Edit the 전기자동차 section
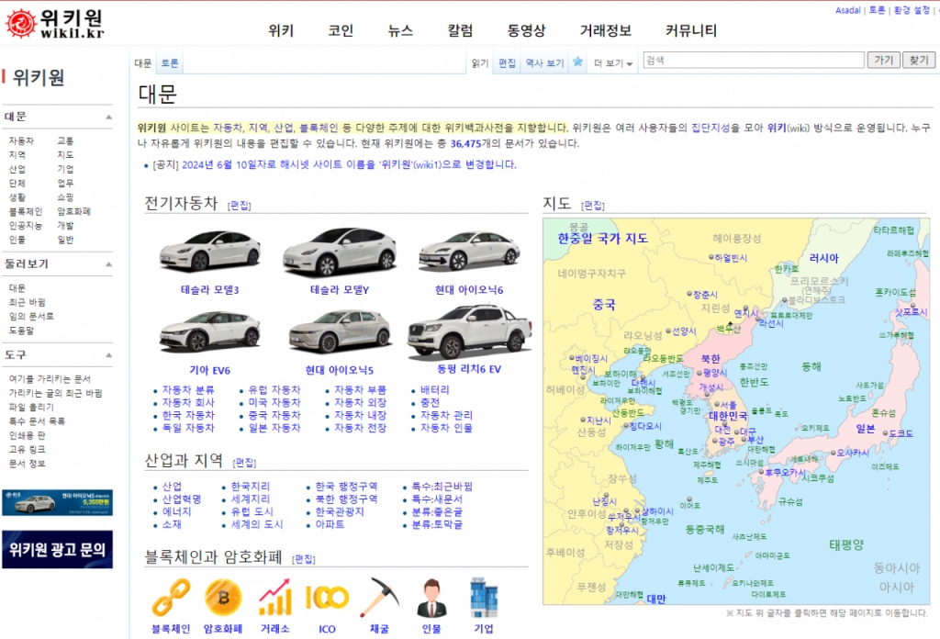 [240, 206]
